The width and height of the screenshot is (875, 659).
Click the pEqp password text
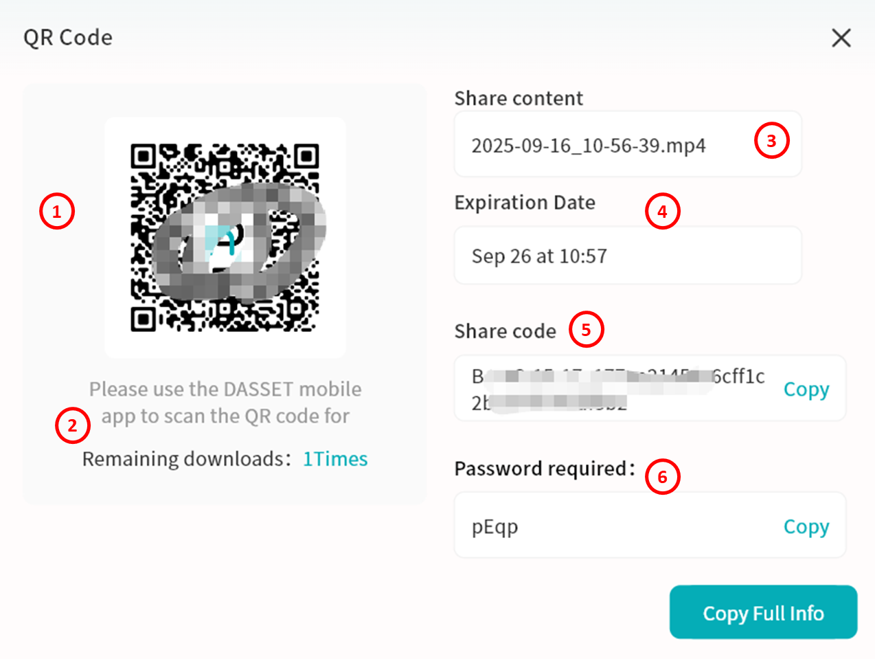coord(495,527)
